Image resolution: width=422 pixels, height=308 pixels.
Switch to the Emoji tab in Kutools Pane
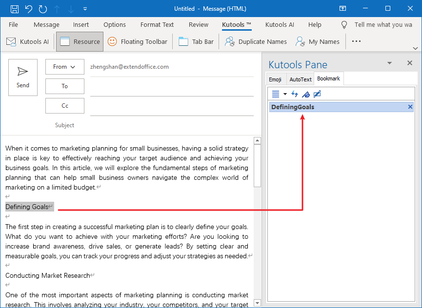(x=275, y=79)
